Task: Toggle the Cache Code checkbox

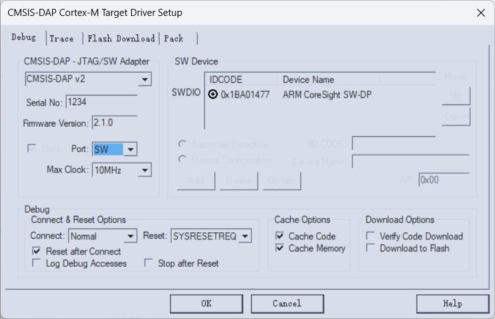Action: pos(279,236)
